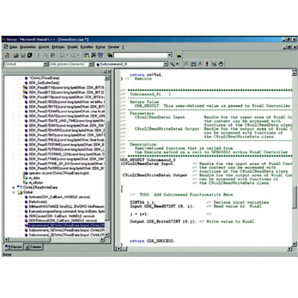Viewport: 298px width, 298px height.
Task: Click the Save floppy disk icon
Action: [23, 55]
